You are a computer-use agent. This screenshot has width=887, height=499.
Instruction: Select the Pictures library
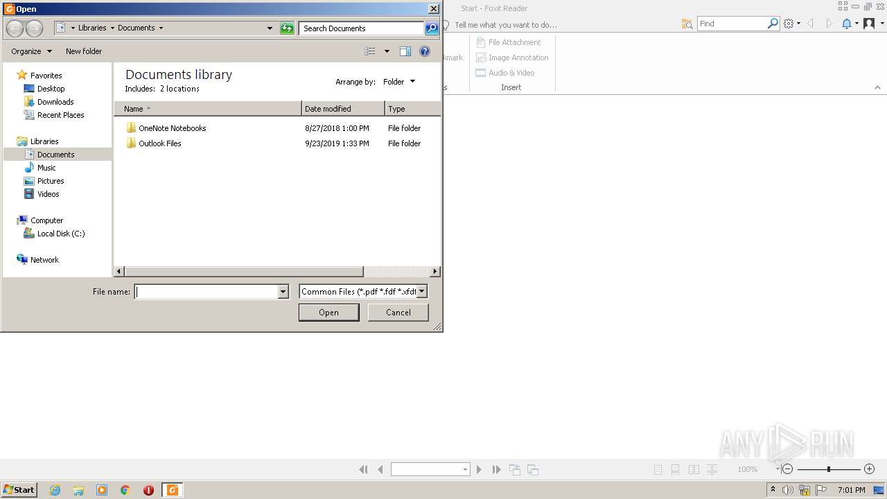coord(51,181)
